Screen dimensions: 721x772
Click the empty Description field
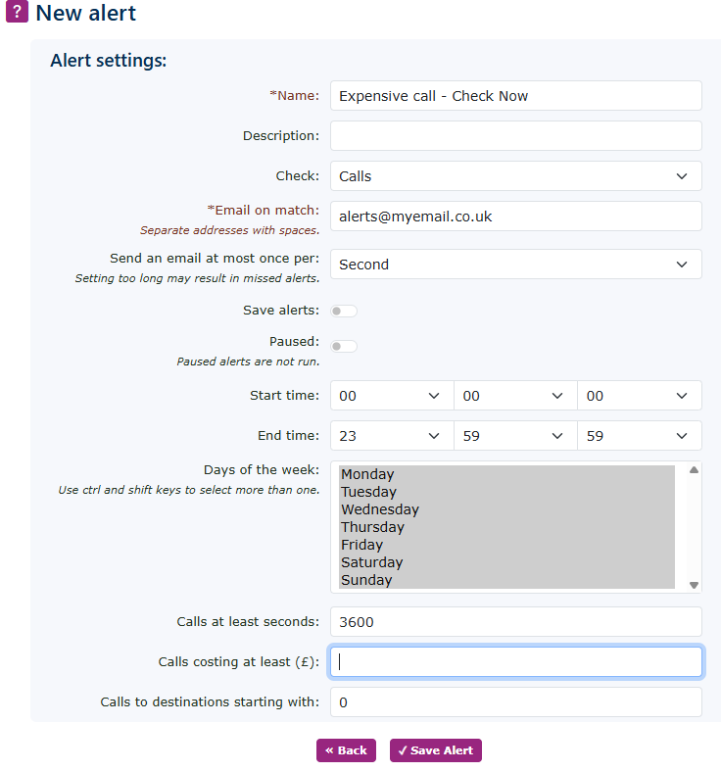(516, 135)
